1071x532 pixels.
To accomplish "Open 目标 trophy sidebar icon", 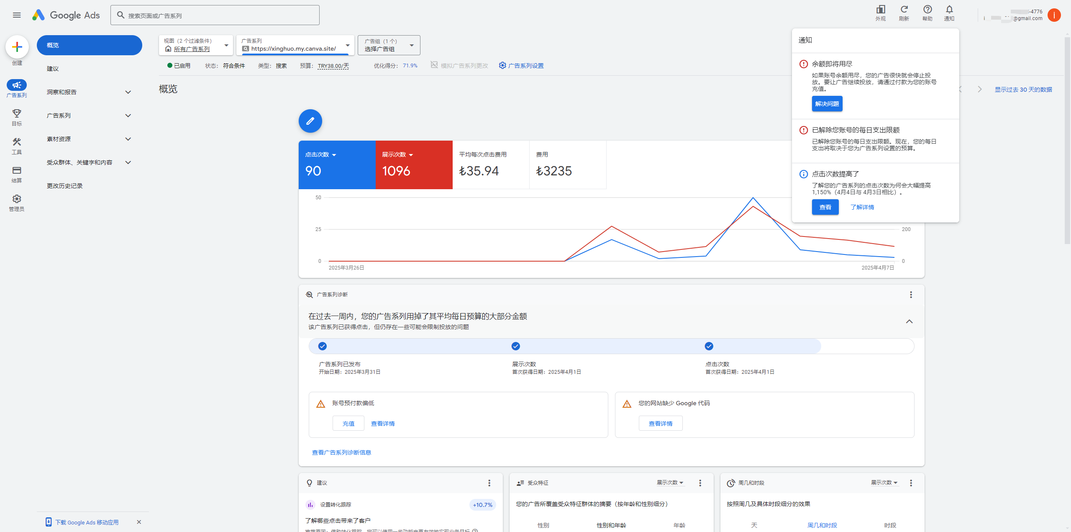I will [17, 113].
